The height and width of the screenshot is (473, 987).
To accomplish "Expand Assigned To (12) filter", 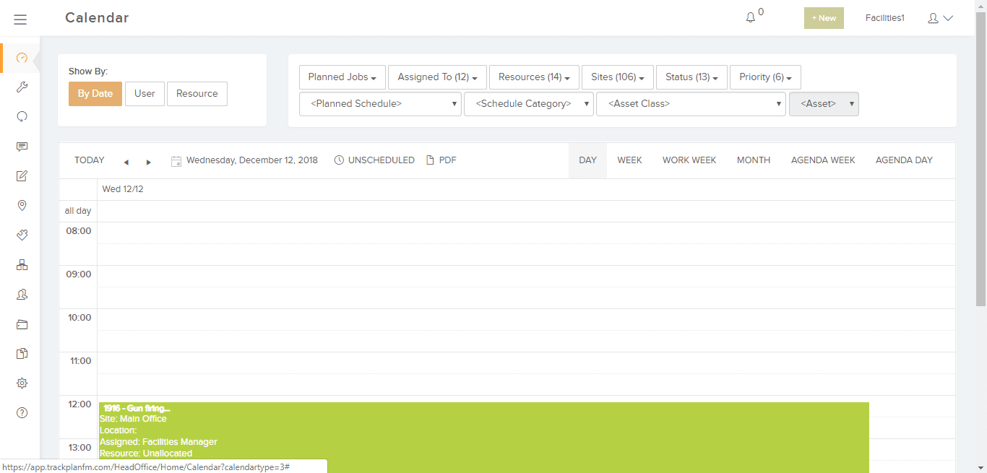I will (x=437, y=77).
